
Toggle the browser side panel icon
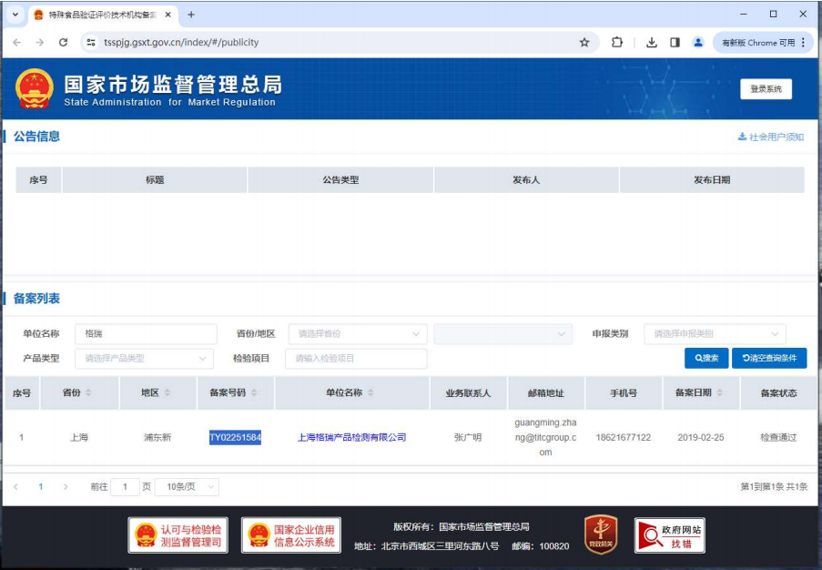click(x=675, y=43)
